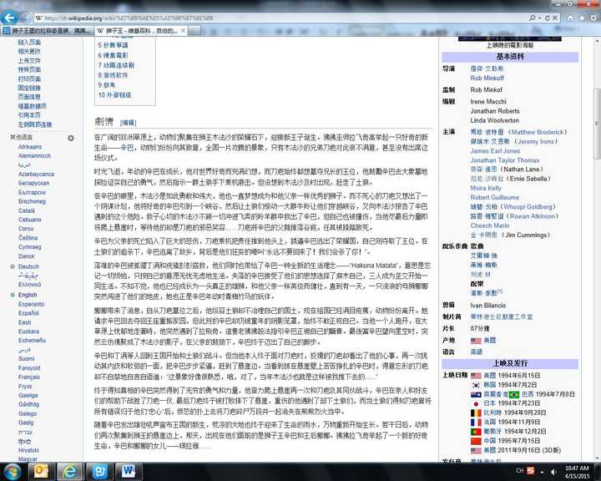601x481 pixels.
Task: Open the browser Home page icon
Action: point(570,18)
